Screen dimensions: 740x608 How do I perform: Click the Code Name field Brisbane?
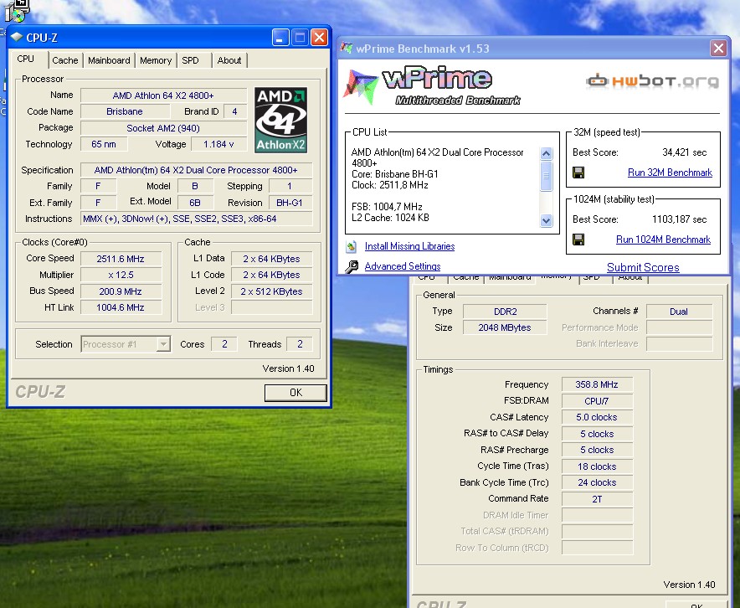click(x=125, y=111)
